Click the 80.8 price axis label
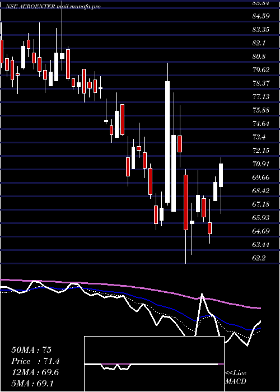The image size is (280, 392). coord(259,57)
